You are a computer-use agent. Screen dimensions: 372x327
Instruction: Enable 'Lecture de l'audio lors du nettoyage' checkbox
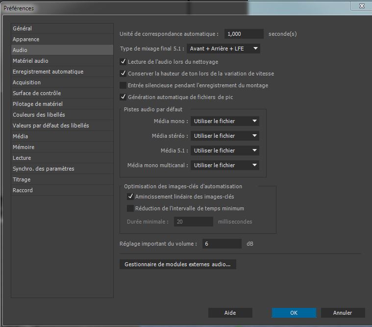[124, 62]
